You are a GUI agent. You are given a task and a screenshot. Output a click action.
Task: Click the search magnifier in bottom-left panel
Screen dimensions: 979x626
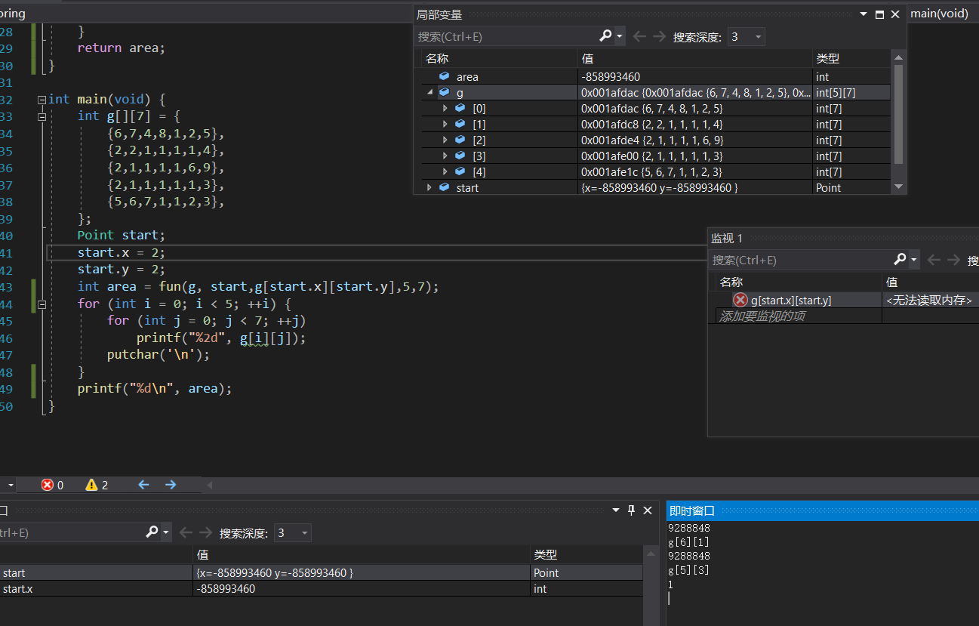point(152,532)
